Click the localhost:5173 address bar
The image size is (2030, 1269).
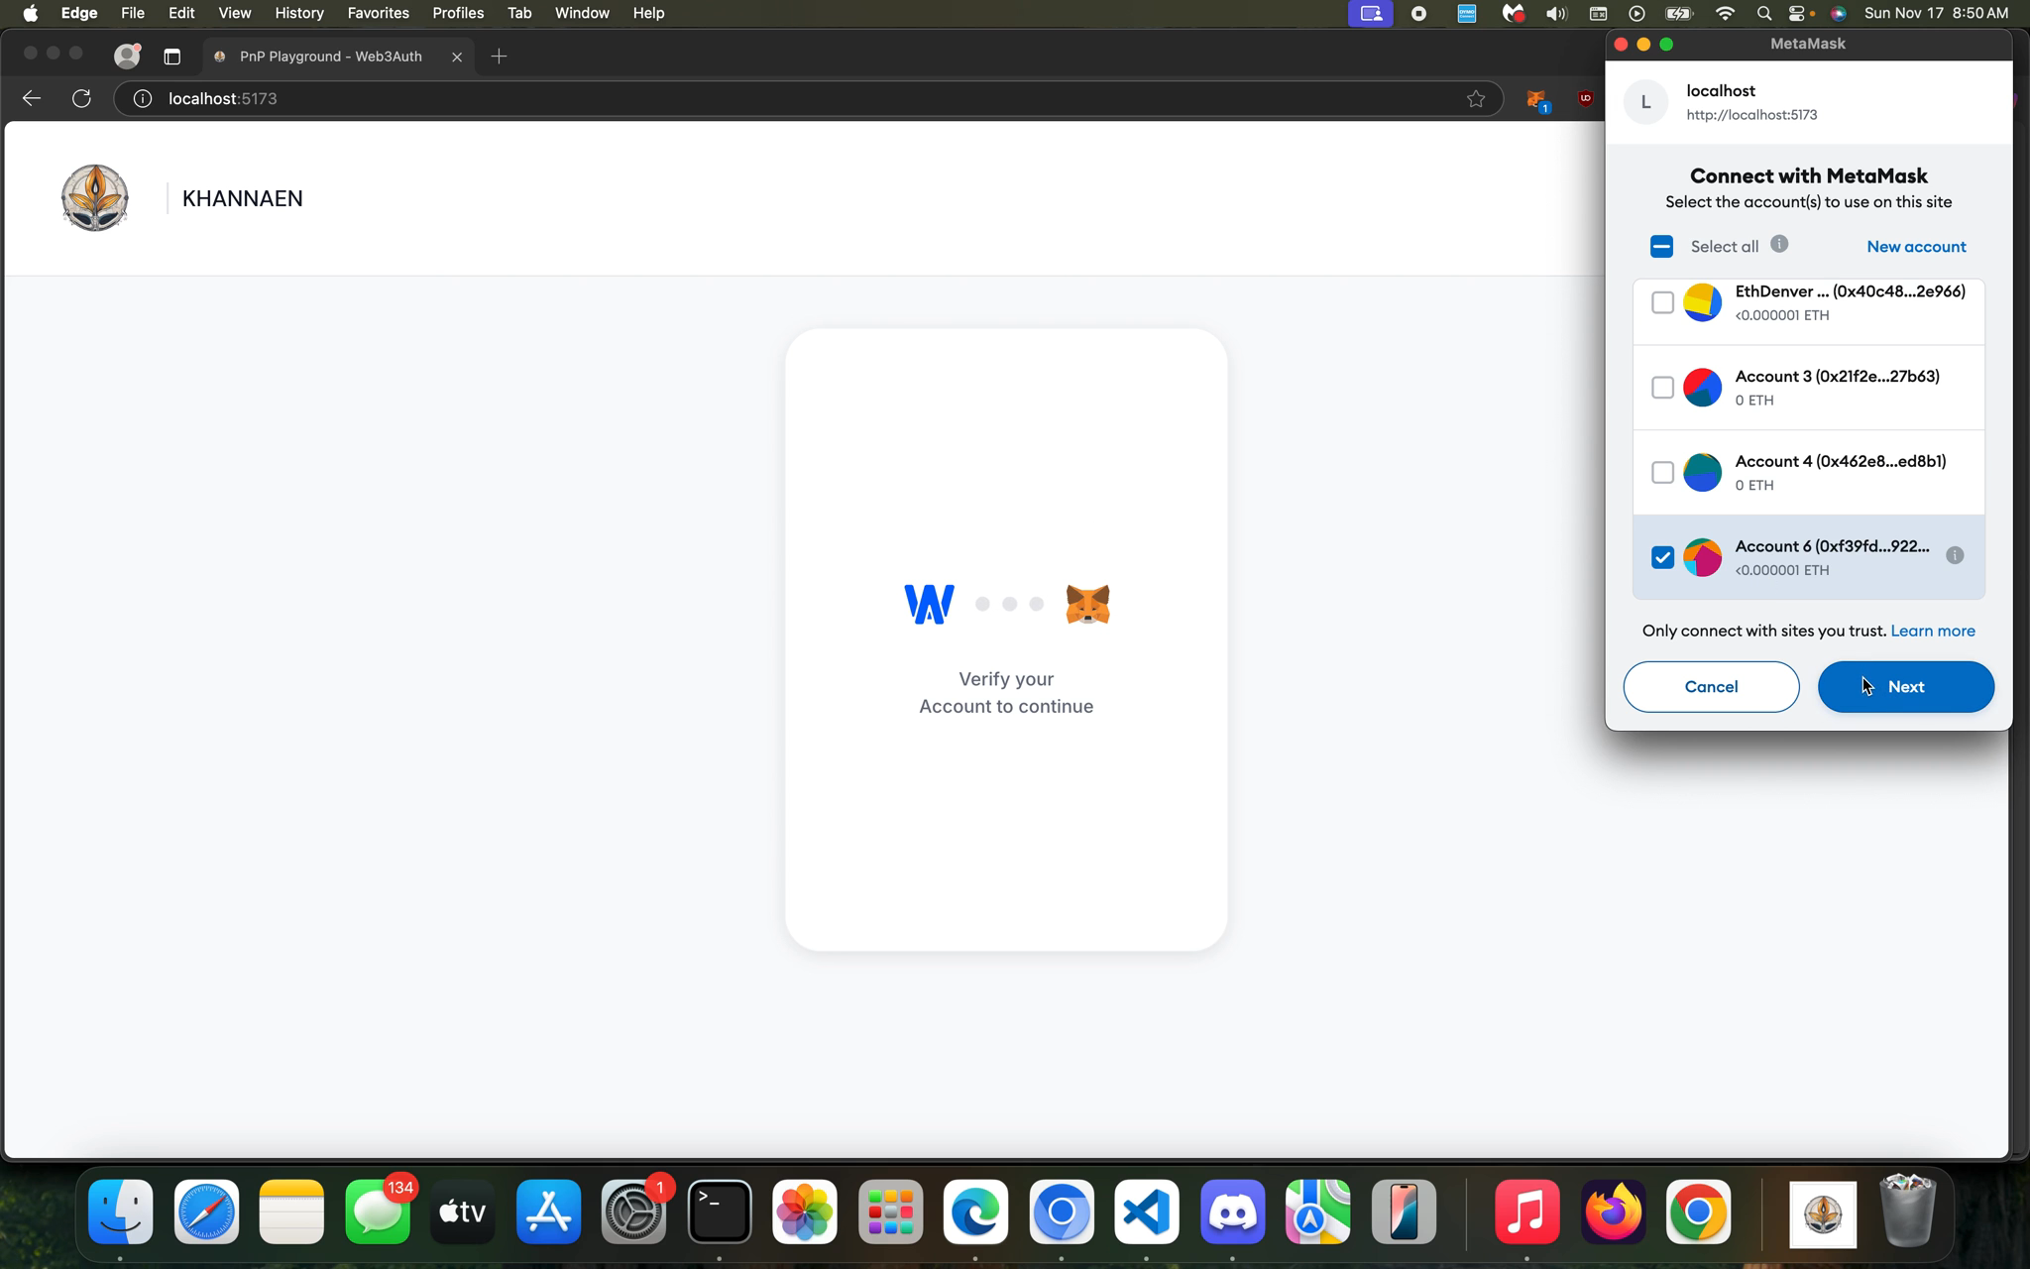pyautogui.click(x=808, y=98)
